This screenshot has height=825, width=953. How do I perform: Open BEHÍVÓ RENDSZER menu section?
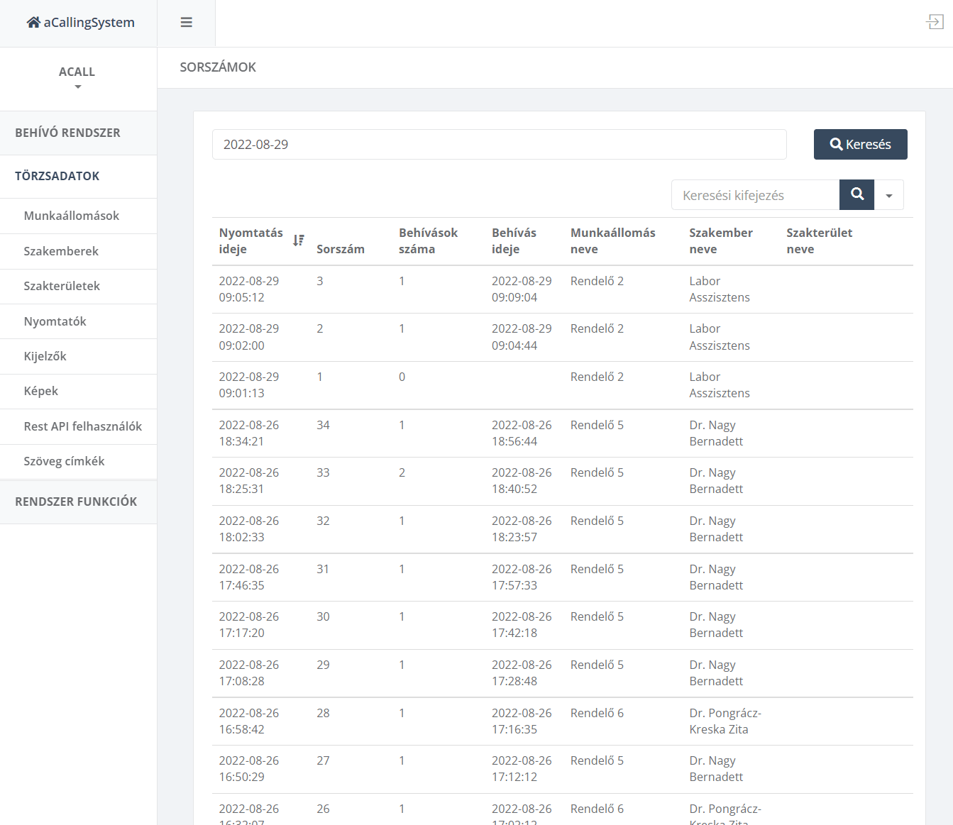[x=78, y=133]
